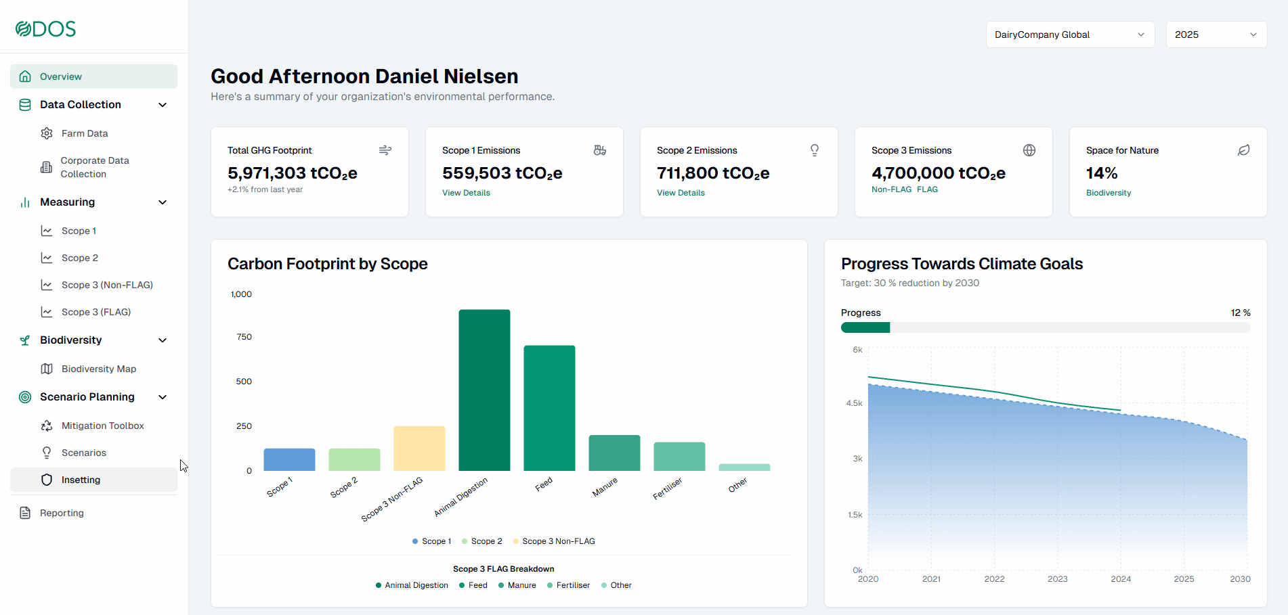Click the Insetting shield icon
This screenshot has height=615, width=1288.
coord(47,480)
